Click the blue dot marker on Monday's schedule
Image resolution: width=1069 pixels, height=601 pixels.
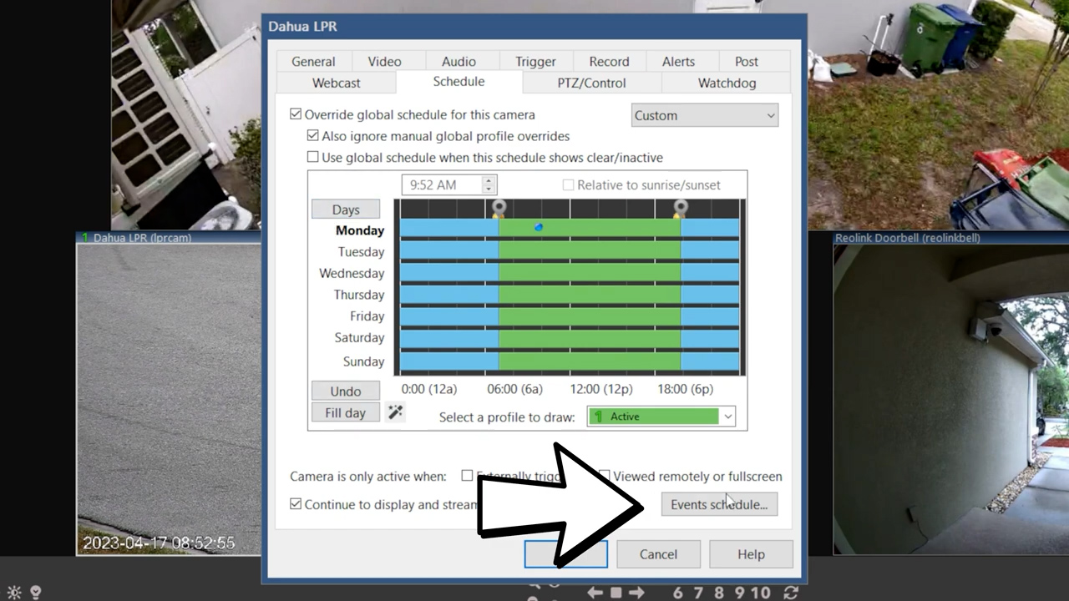click(x=539, y=226)
